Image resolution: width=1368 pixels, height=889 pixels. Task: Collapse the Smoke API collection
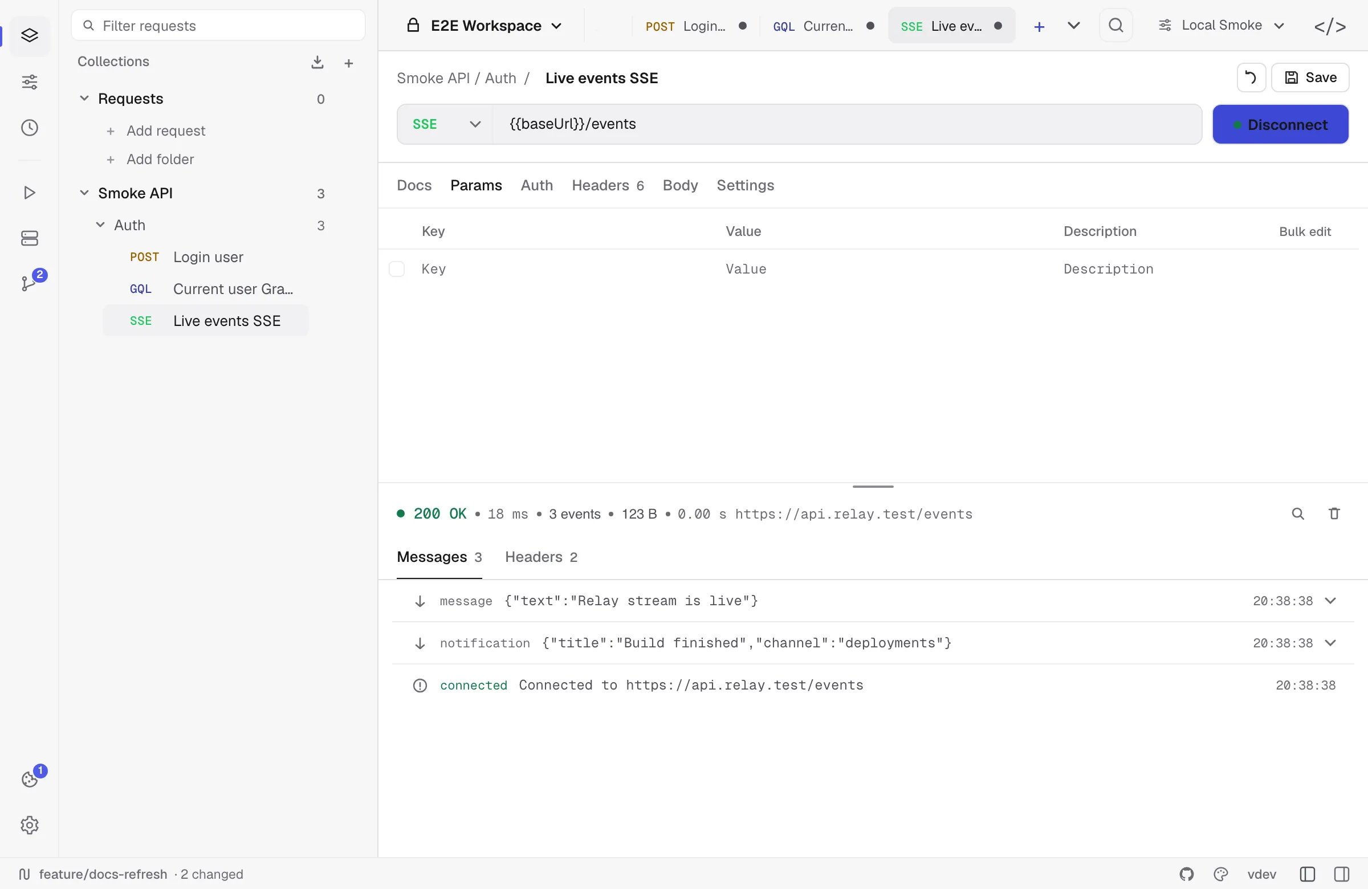pos(84,193)
